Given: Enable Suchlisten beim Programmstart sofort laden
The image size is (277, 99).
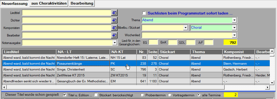Looking at the screenshot, I should point(144,13).
